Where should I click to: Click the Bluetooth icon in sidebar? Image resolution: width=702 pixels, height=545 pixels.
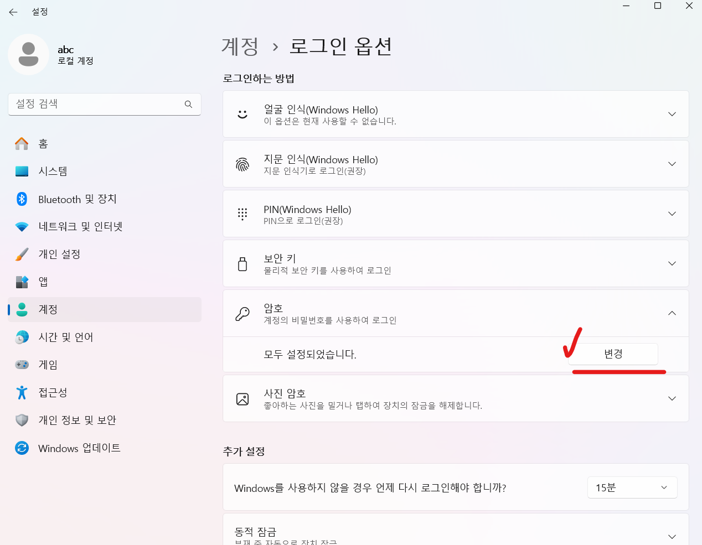pos(22,199)
